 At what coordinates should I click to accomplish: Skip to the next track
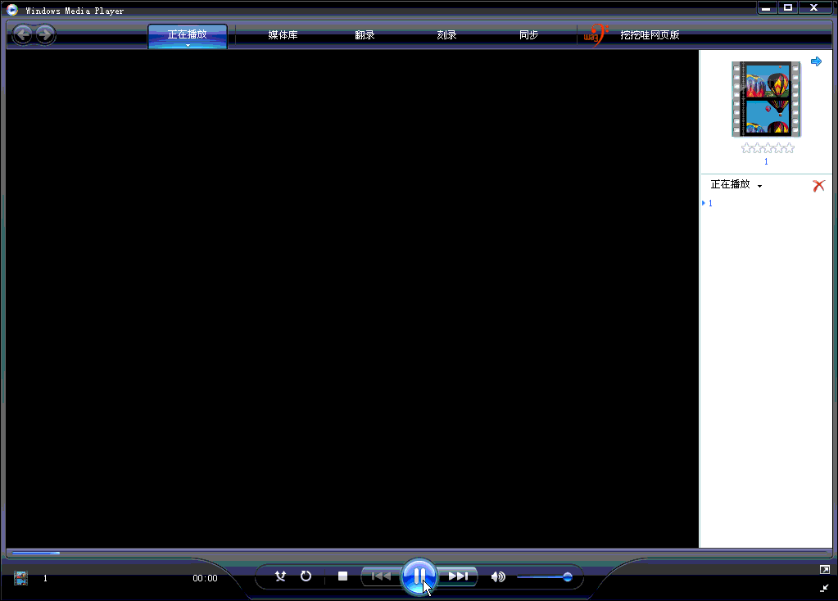(x=458, y=576)
